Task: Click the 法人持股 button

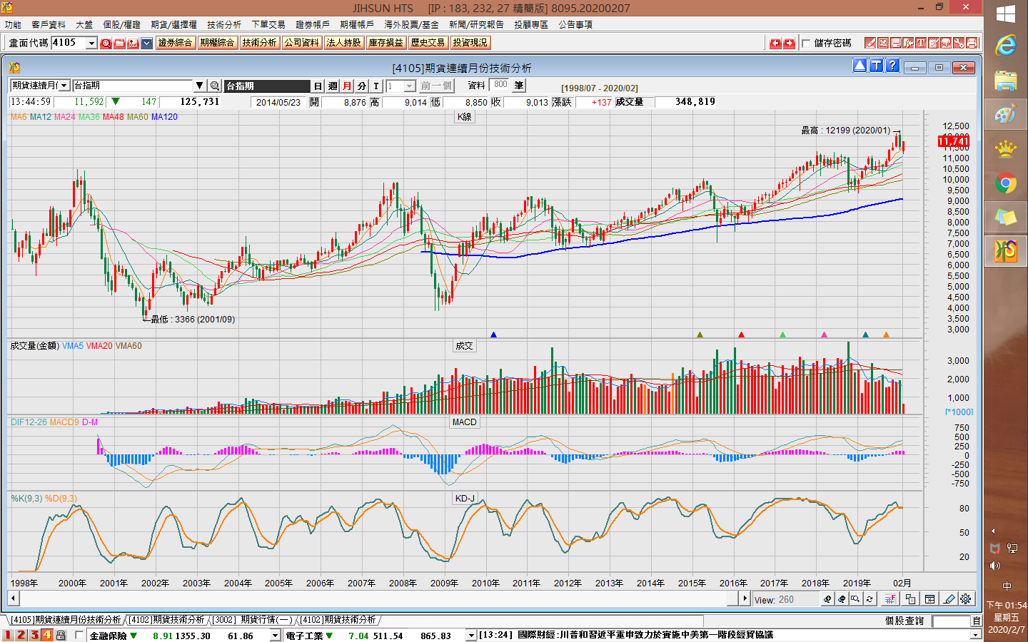Action: pyautogui.click(x=343, y=43)
